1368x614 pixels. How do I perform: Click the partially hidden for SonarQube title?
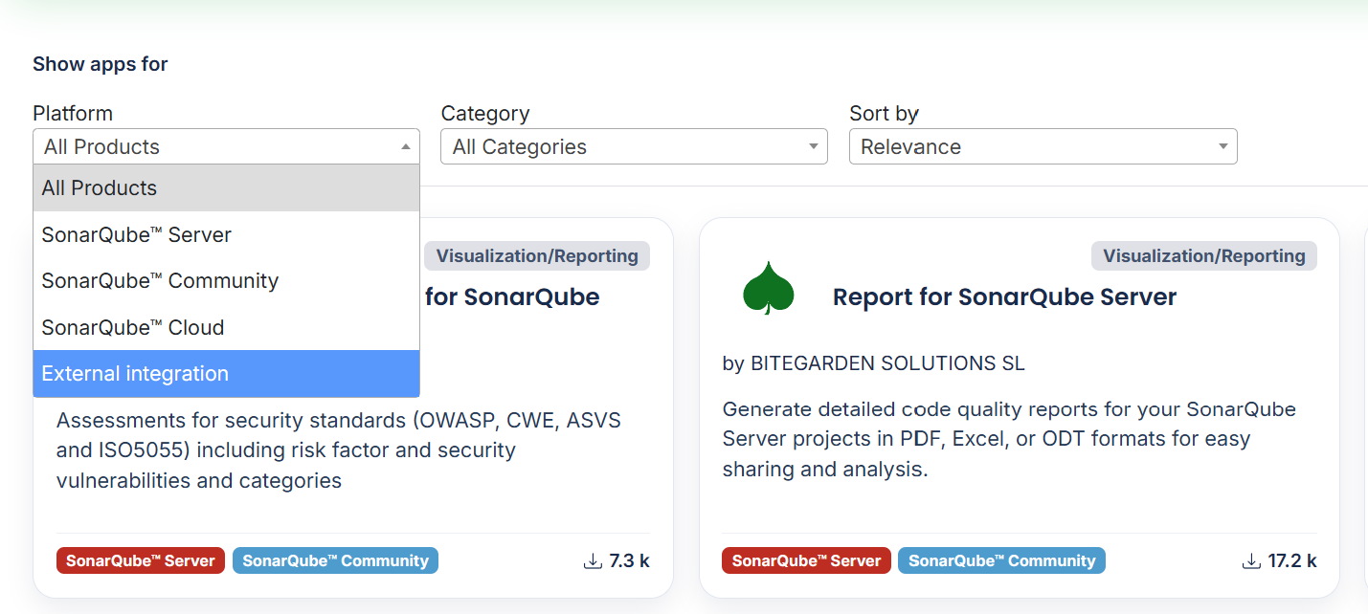(512, 297)
